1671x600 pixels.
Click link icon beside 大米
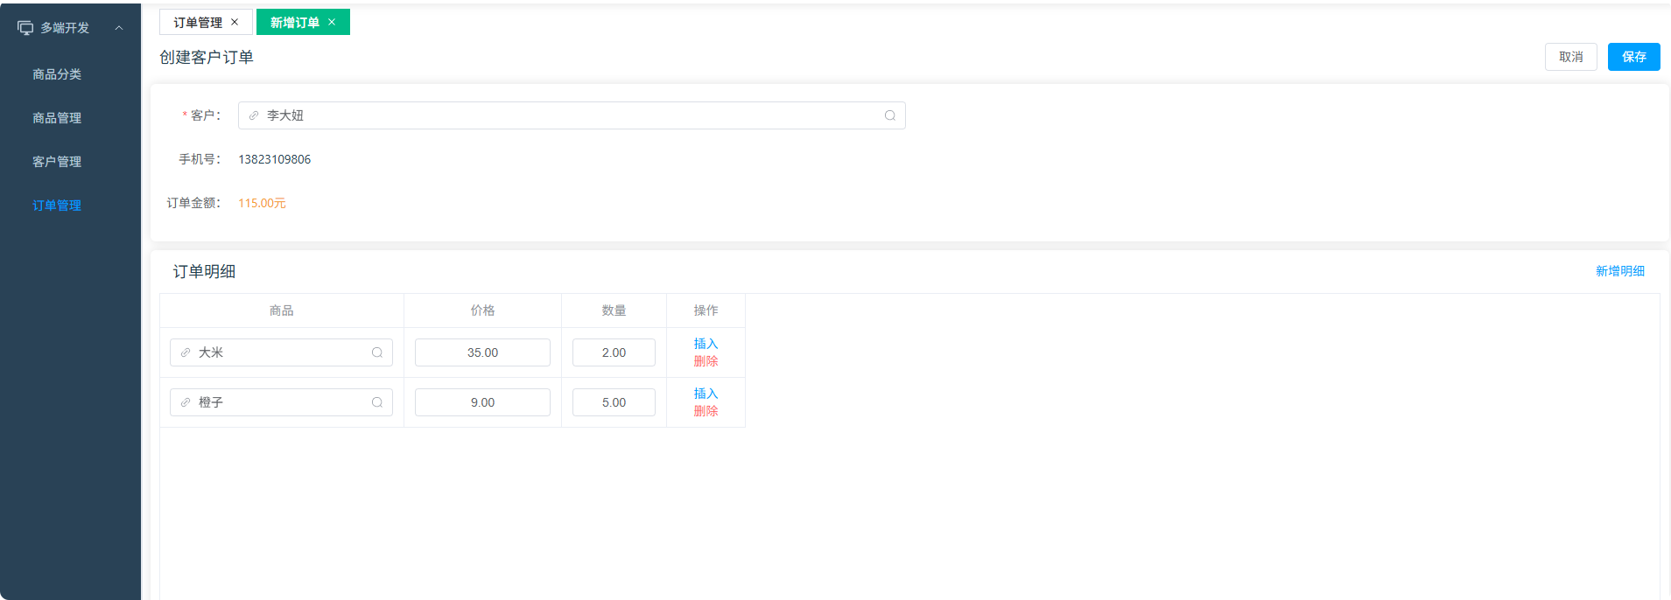(x=186, y=352)
